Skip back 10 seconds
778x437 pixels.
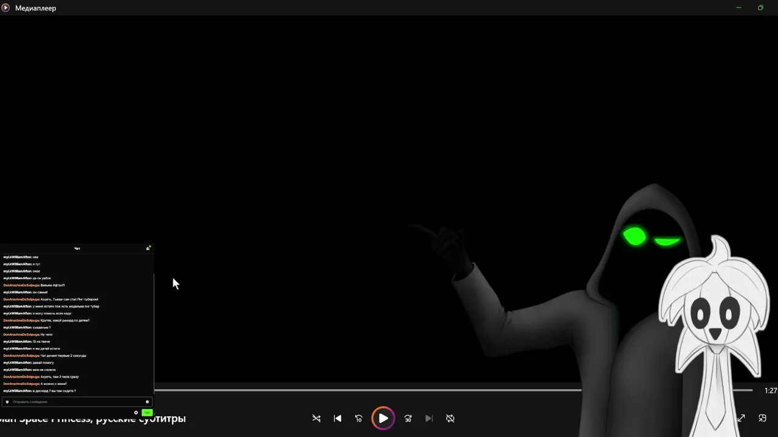pyautogui.click(x=359, y=418)
